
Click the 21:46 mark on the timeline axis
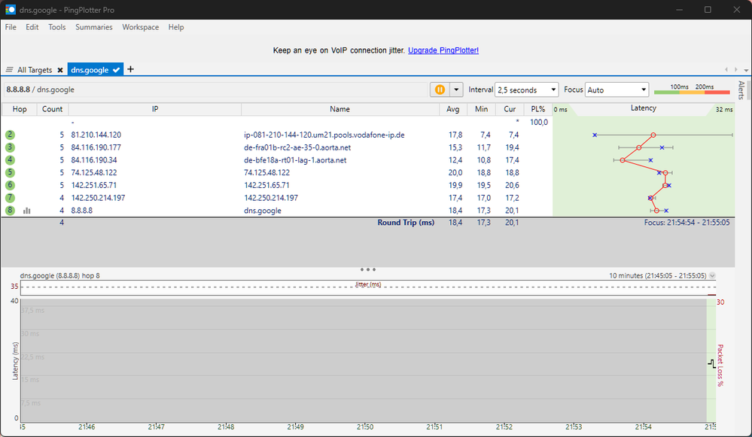point(87,426)
